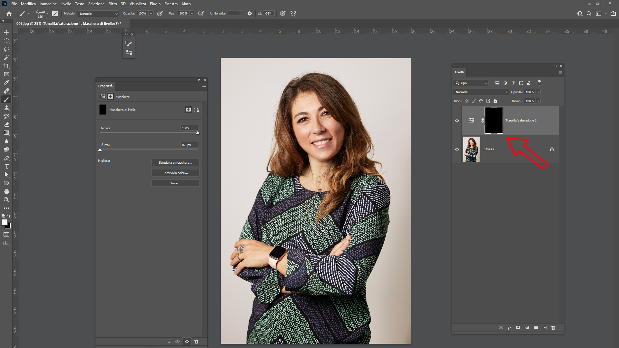Image resolution: width=619 pixels, height=348 pixels.
Task: Select the Type text tool
Action: 6,166
